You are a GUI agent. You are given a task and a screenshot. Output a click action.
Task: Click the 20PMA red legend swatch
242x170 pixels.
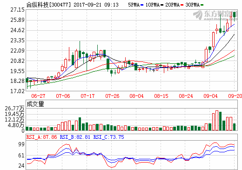click(182, 5)
